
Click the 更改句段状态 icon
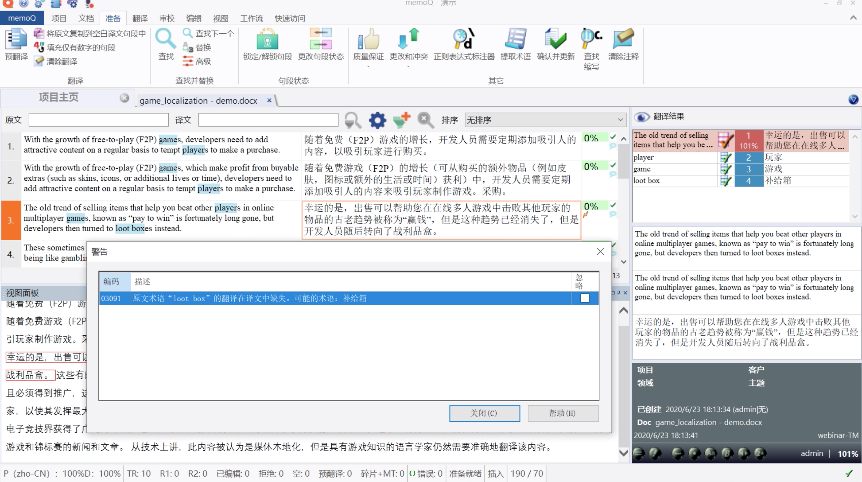321,45
